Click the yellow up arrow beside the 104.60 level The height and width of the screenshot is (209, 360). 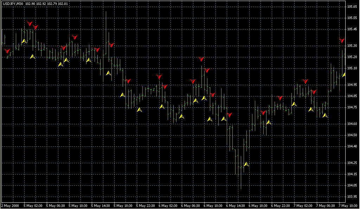coord(269,122)
